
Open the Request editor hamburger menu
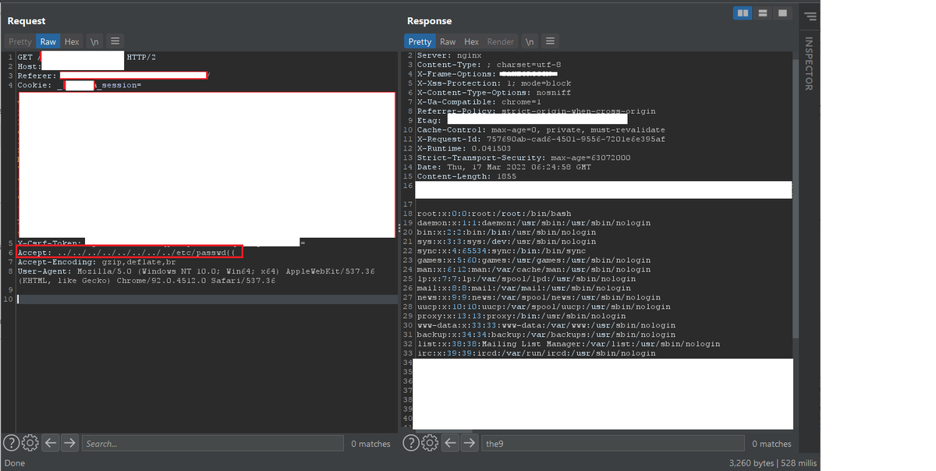pos(114,41)
